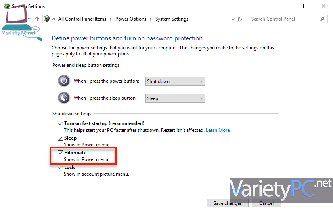Click the Search Control Panel field
This screenshot has height=212, width=333.
[x=284, y=19]
